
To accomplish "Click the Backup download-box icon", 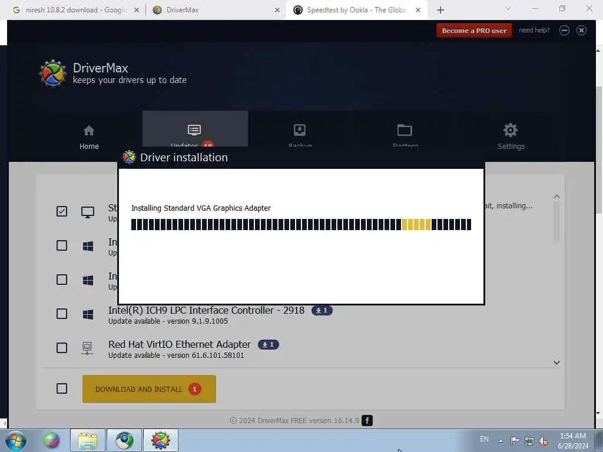I will point(300,130).
